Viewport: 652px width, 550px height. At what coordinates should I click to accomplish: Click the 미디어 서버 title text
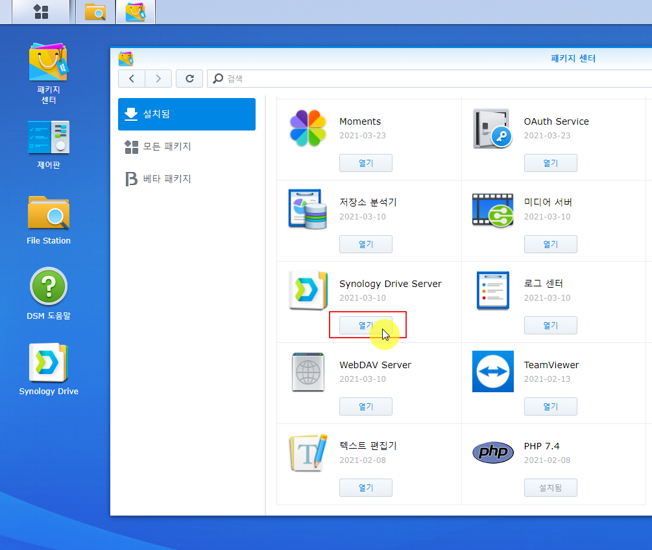[548, 203]
